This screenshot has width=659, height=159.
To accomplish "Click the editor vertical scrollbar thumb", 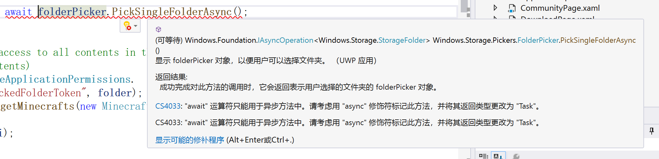I will click(x=464, y=6).
